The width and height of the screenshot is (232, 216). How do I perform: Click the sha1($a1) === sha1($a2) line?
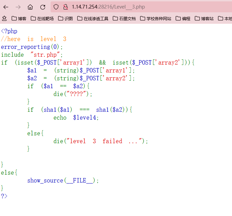[80, 110]
